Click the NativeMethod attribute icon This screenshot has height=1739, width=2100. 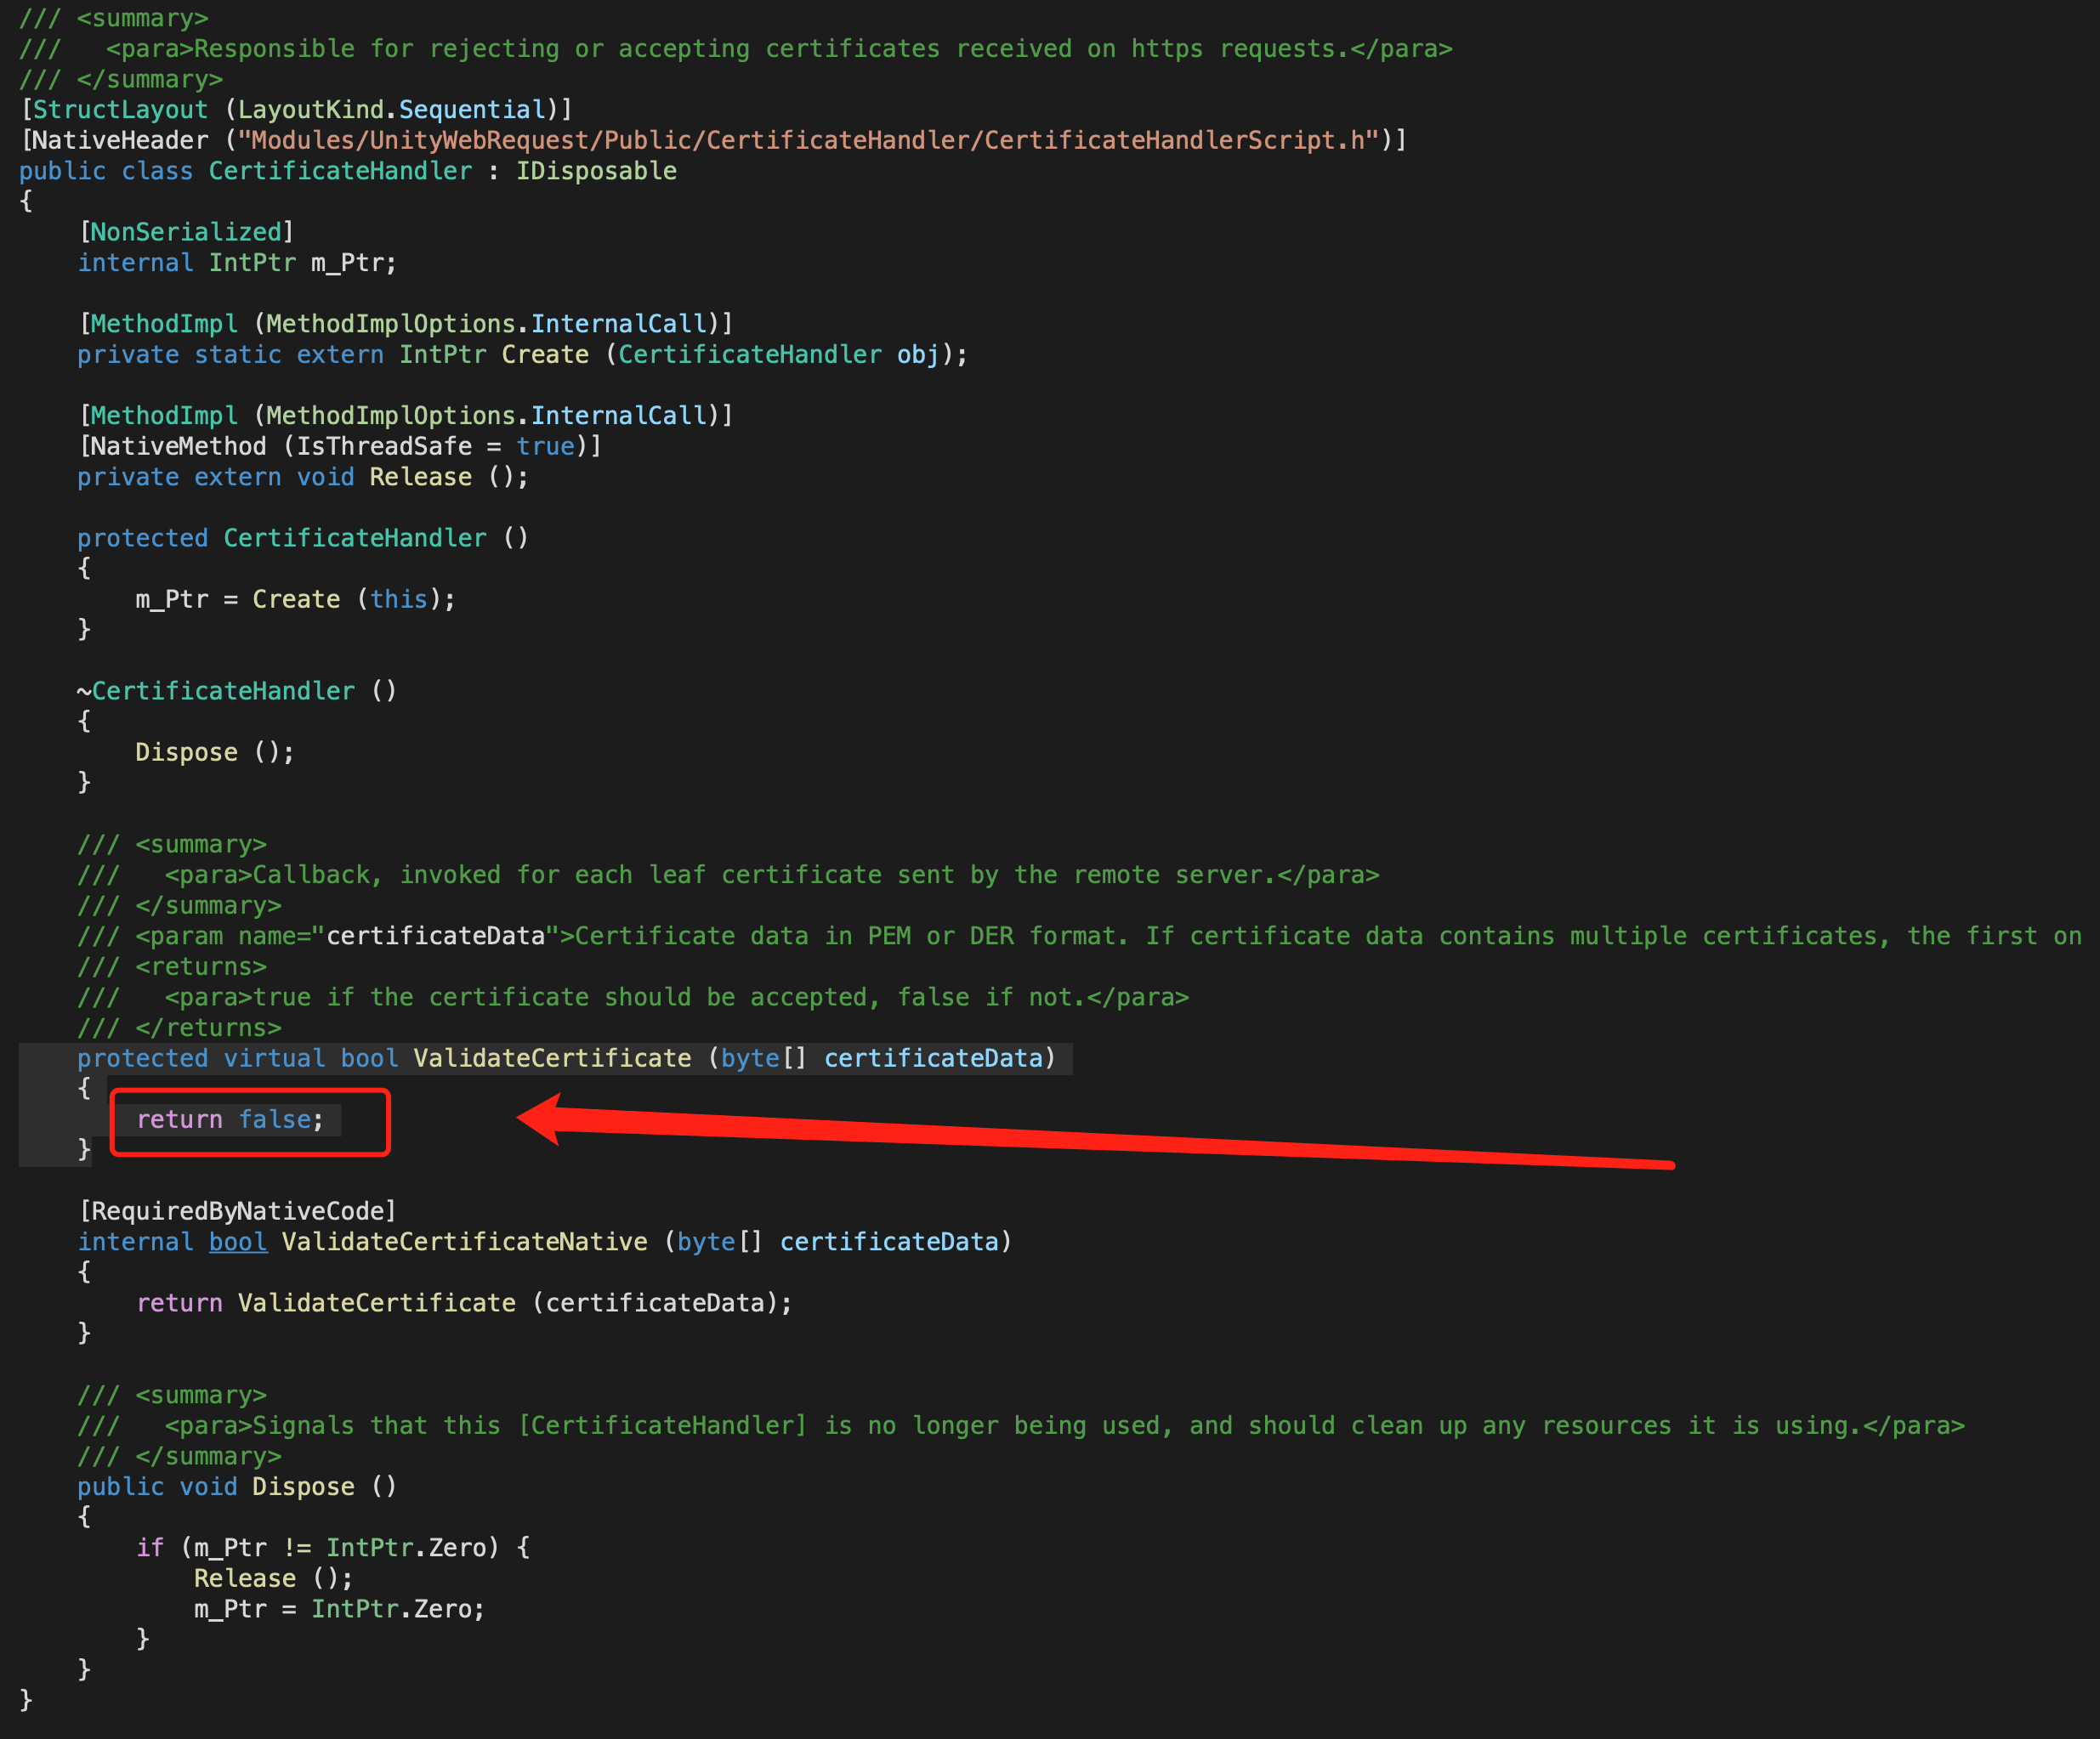tap(179, 446)
